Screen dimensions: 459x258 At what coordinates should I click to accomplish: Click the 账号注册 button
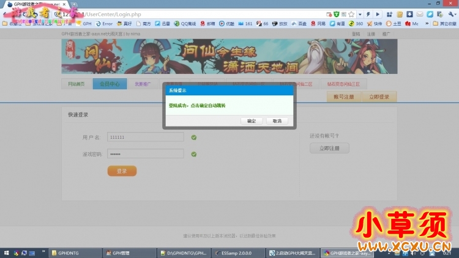[x=343, y=97]
